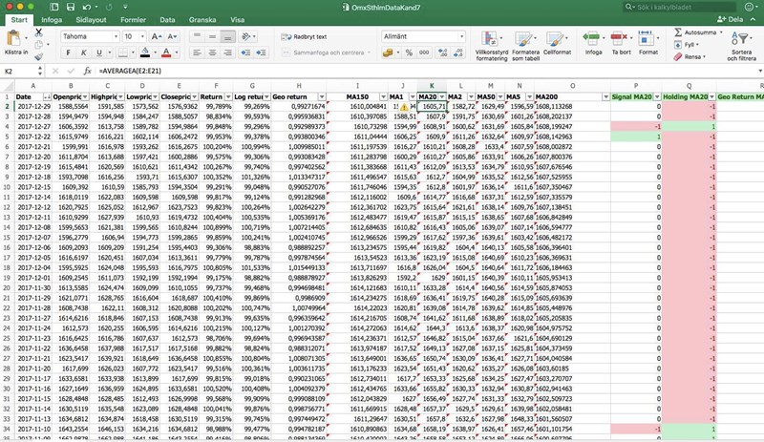Apply the red font color swatch
The image size is (764, 442).
coord(167,53)
